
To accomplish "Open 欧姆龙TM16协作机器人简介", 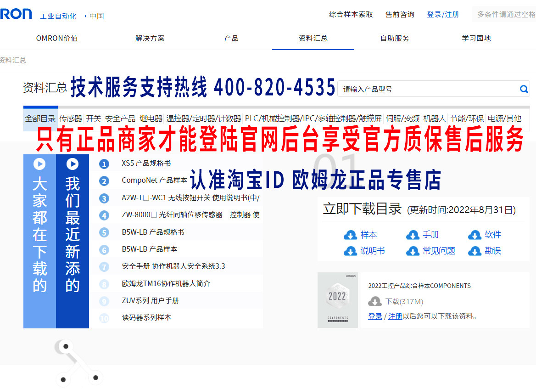I will coord(166,284).
